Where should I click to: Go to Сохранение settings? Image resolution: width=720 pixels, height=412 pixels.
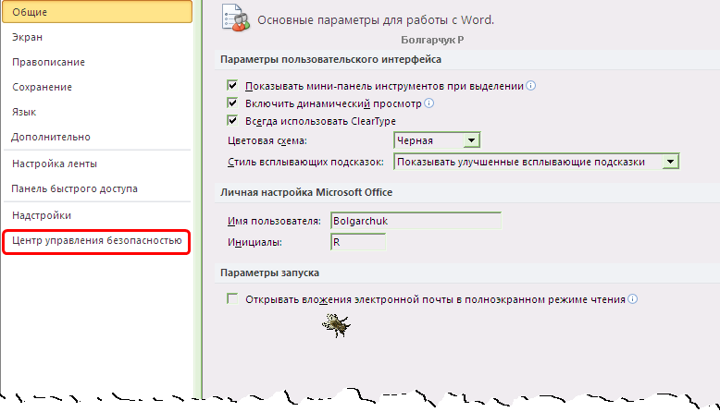tap(42, 87)
